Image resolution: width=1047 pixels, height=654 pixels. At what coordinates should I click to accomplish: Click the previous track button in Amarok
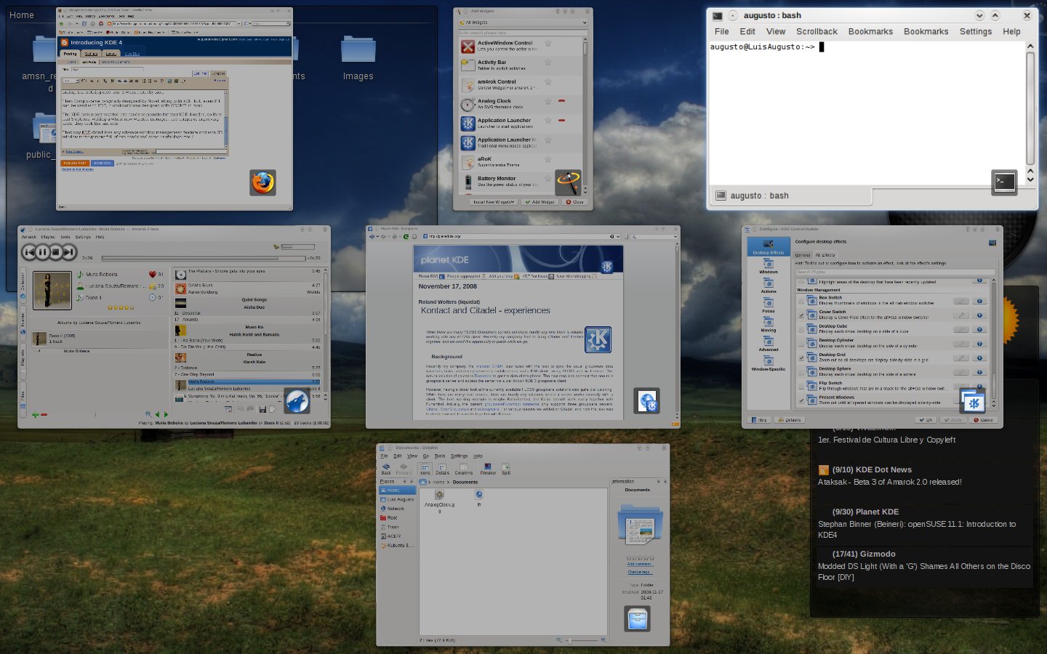(29, 252)
